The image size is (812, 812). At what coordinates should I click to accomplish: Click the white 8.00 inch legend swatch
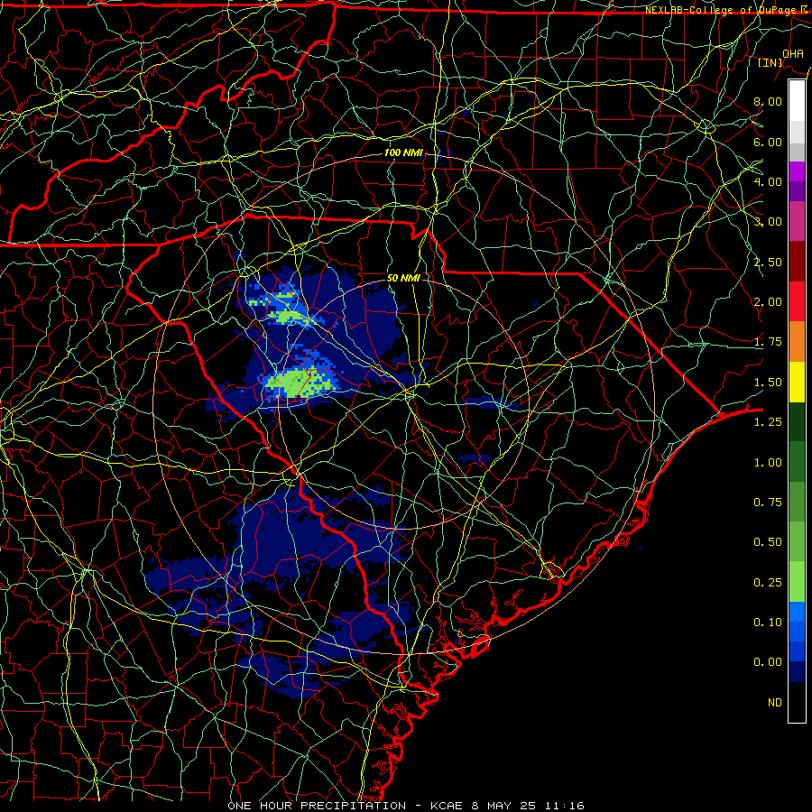coord(797,100)
